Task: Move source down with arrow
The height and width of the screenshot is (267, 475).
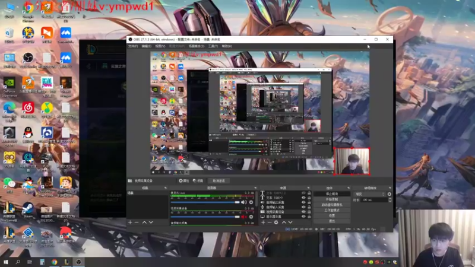Action: pyautogui.click(x=290, y=222)
